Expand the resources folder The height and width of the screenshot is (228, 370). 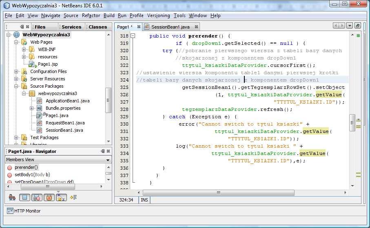coord(24,57)
